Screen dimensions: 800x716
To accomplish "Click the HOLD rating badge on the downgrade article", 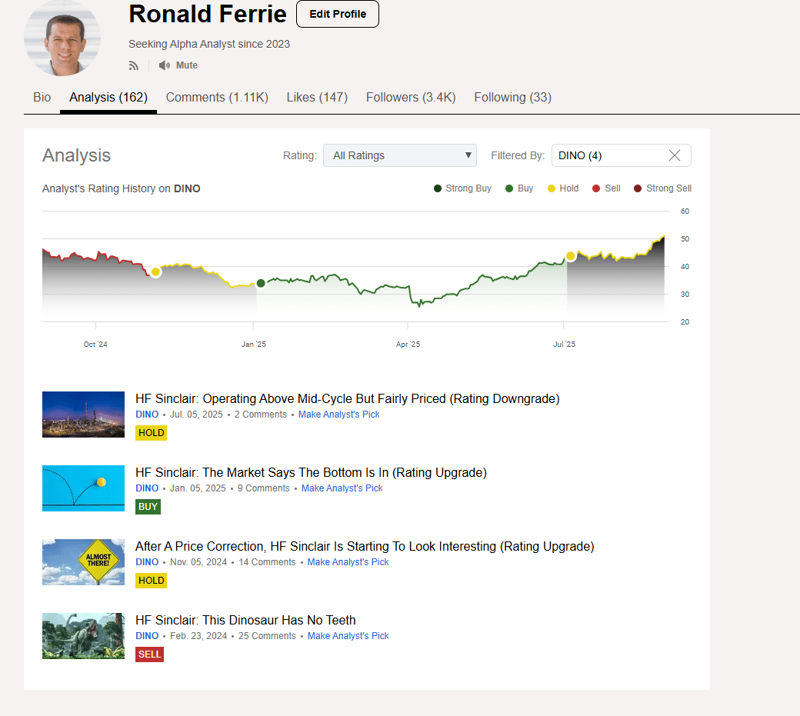I will coord(151,433).
